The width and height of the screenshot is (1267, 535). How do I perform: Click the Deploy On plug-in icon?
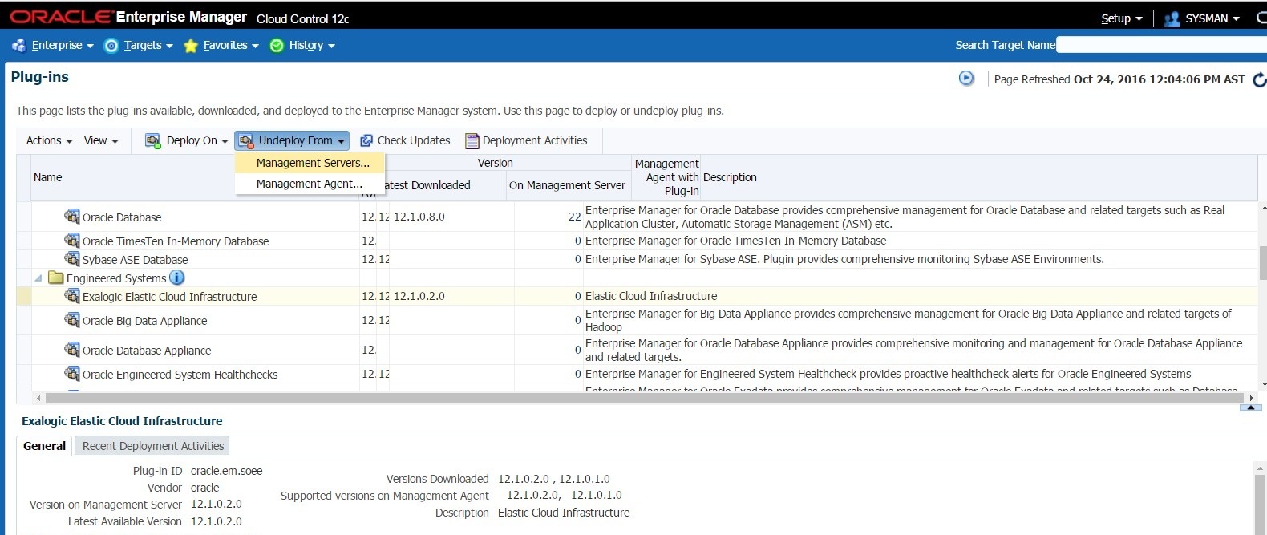[x=152, y=140]
